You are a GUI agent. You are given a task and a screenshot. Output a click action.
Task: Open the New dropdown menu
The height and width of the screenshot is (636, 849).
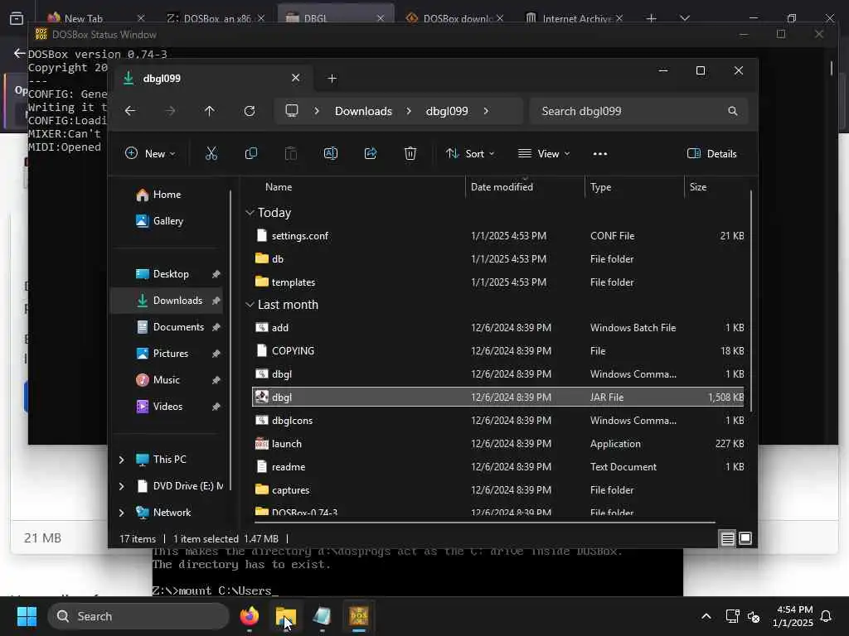coord(150,153)
